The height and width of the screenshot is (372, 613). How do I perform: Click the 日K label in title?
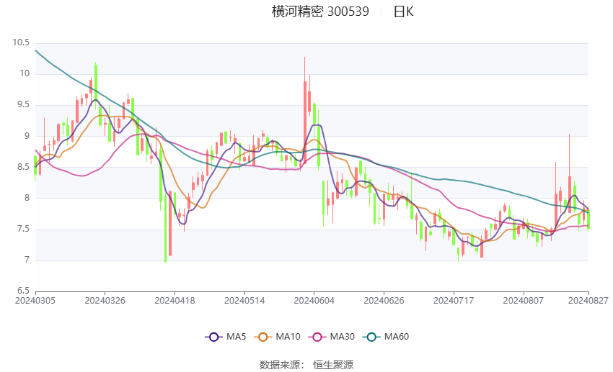(403, 12)
